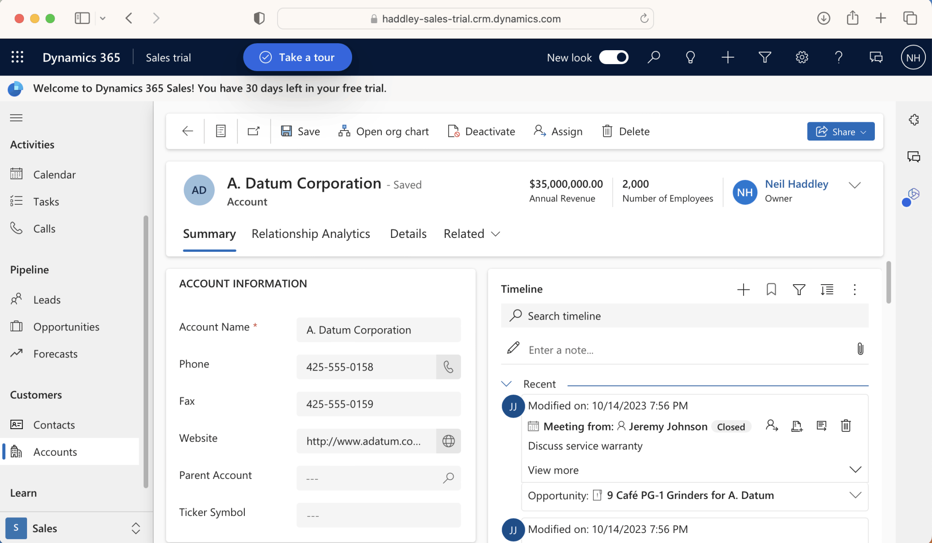This screenshot has width=932, height=543.
Task: Switch to the Relationship Analytics tab
Action: 311,234
